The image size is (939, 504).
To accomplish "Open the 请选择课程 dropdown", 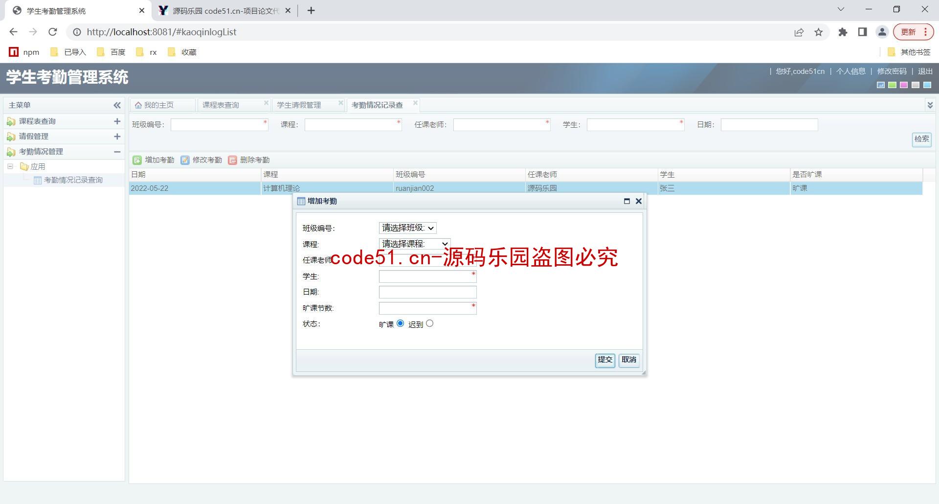I will [x=415, y=244].
